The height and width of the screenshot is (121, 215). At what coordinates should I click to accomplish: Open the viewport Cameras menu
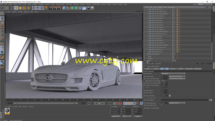pos(14,12)
